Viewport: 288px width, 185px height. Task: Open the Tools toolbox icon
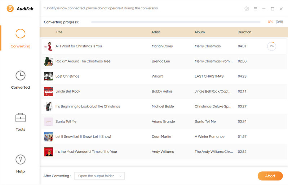[21, 117]
